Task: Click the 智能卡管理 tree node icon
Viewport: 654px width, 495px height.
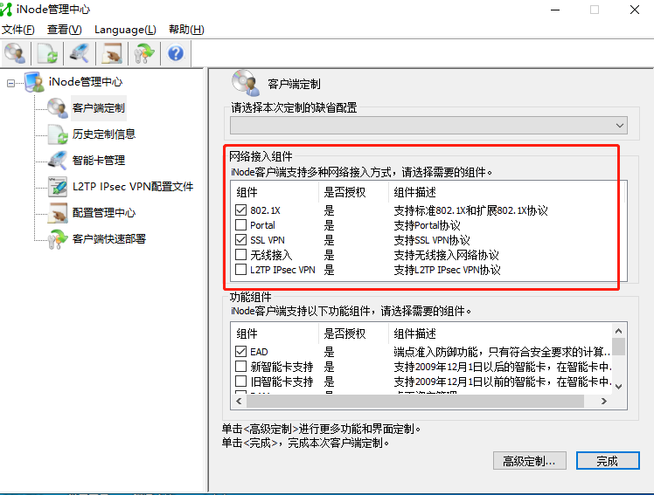Action: [x=57, y=161]
